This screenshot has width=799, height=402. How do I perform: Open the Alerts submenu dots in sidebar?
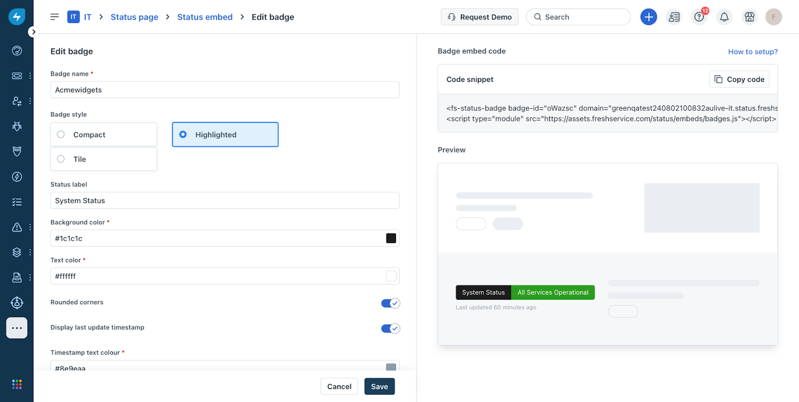coord(30,227)
